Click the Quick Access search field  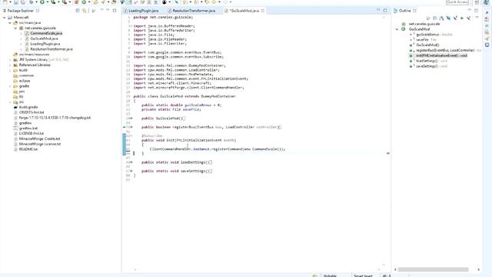pyautogui.click(x=457, y=2)
